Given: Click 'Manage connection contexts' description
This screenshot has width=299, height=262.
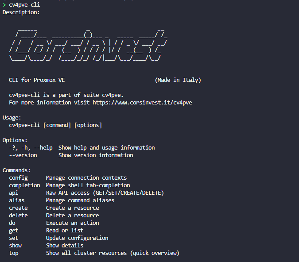Looking at the screenshot, I should (86, 178).
